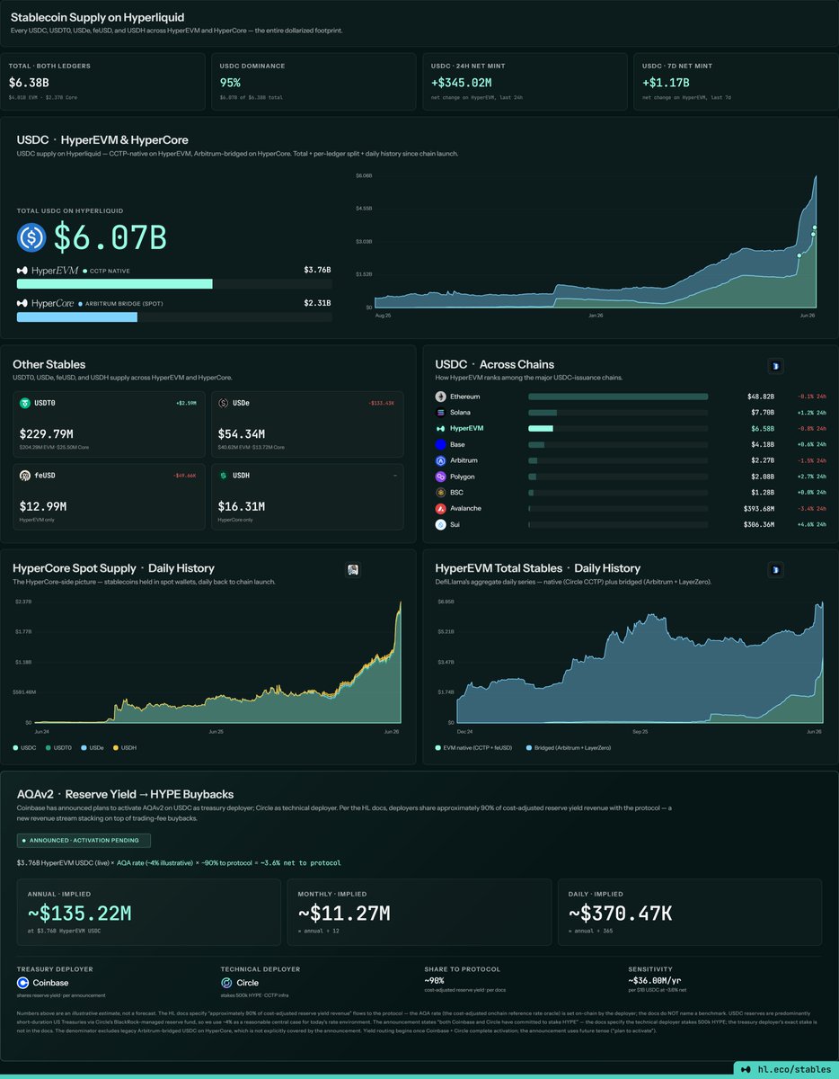Click the $6.58B HyperEVM chain value

pos(762,428)
